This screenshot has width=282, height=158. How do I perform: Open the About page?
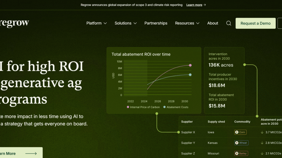(213, 23)
